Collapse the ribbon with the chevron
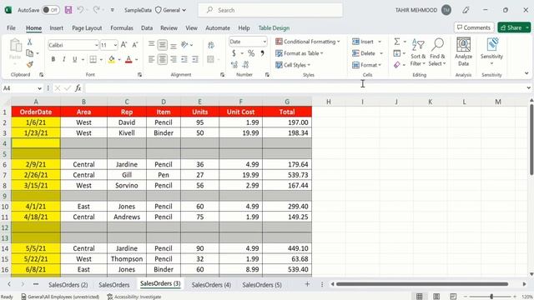 pyautogui.click(x=526, y=73)
